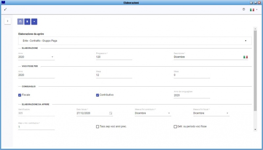Click the blue Save disk button
The image size is (263, 150).
(x=20, y=21)
